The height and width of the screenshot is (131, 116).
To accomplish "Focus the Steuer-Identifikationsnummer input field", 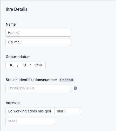I will pos(38,88).
